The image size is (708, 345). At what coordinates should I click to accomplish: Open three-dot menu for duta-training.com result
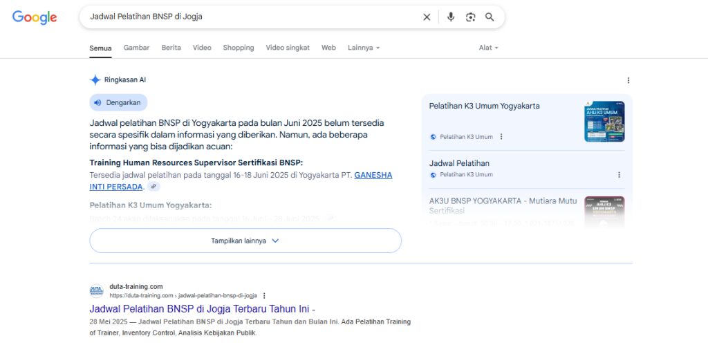pos(264,296)
